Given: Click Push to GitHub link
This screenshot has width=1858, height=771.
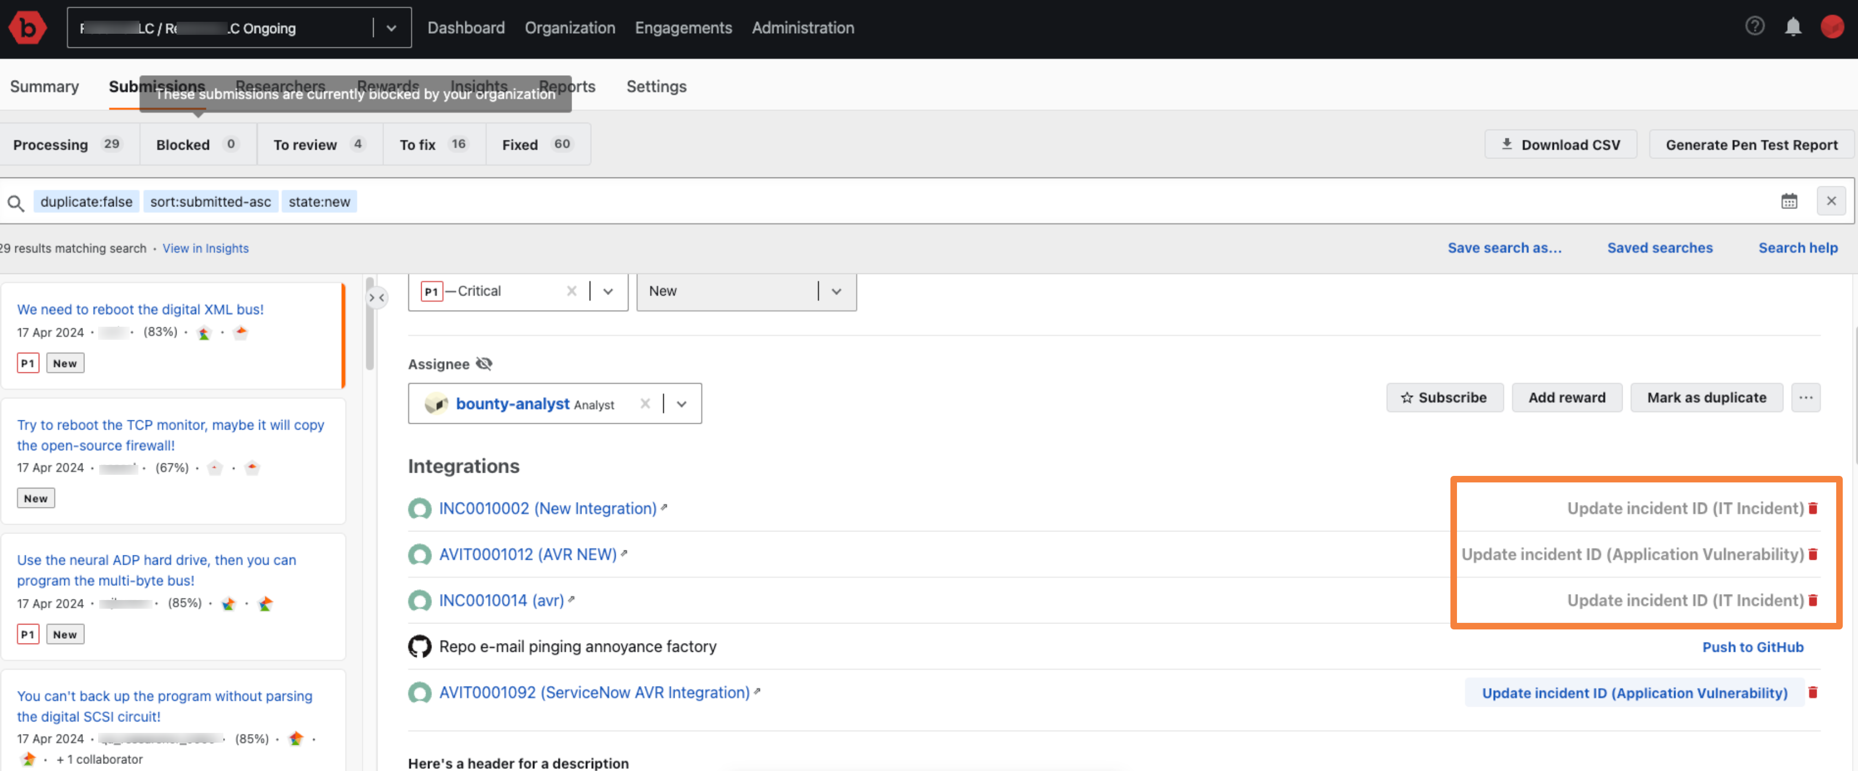Looking at the screenshot, I should (1753, 647).
